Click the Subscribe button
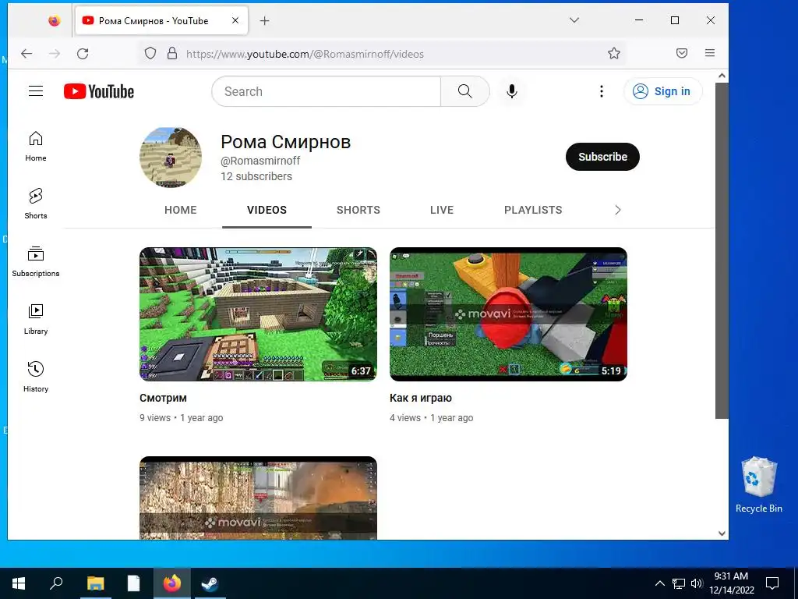 (x=602, y=157)
